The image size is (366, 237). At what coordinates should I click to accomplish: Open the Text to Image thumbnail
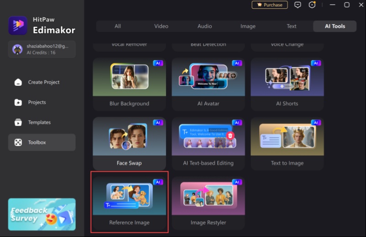pyautogui.click(x=287, y=137)
